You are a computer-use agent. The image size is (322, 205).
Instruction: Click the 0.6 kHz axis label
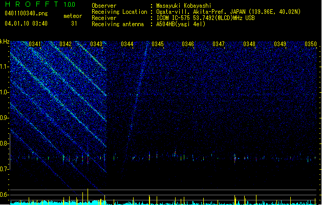(5, 195)
